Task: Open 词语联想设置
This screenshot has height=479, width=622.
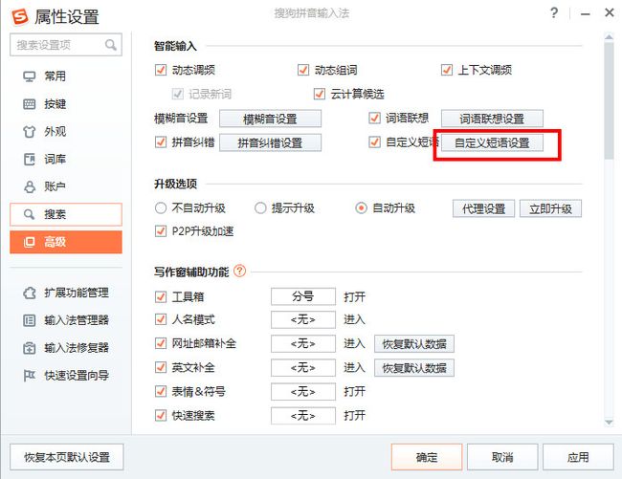Action: (492, 119)
